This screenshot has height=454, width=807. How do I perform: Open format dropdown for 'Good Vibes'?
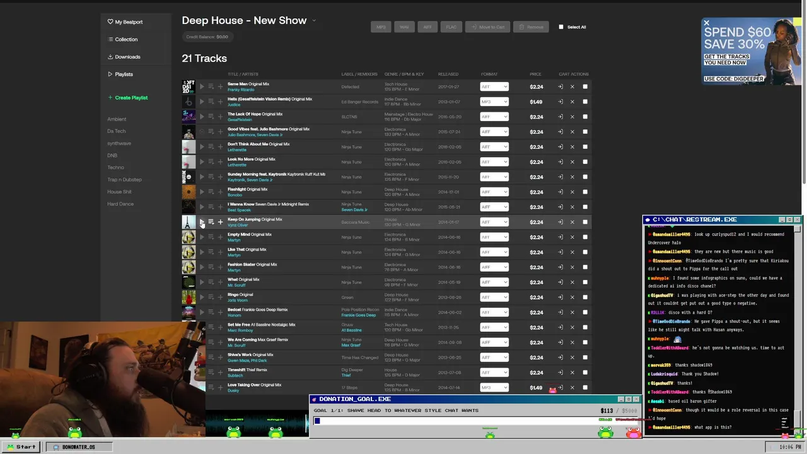494,132
